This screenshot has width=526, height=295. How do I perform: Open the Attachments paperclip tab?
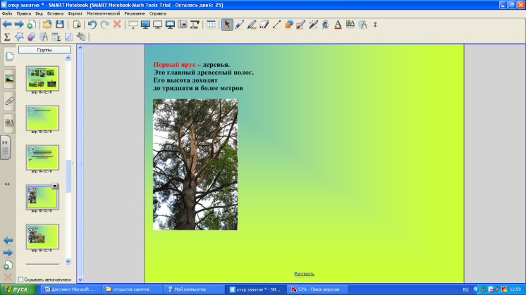9,101
